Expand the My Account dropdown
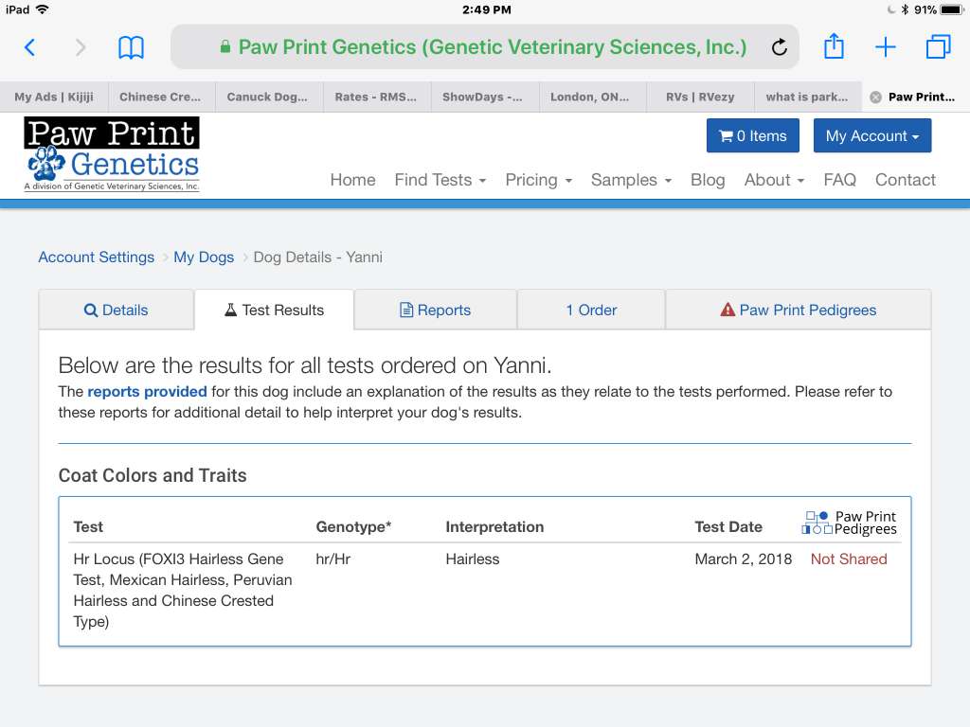Screen dimensions: 970x727 871,135
